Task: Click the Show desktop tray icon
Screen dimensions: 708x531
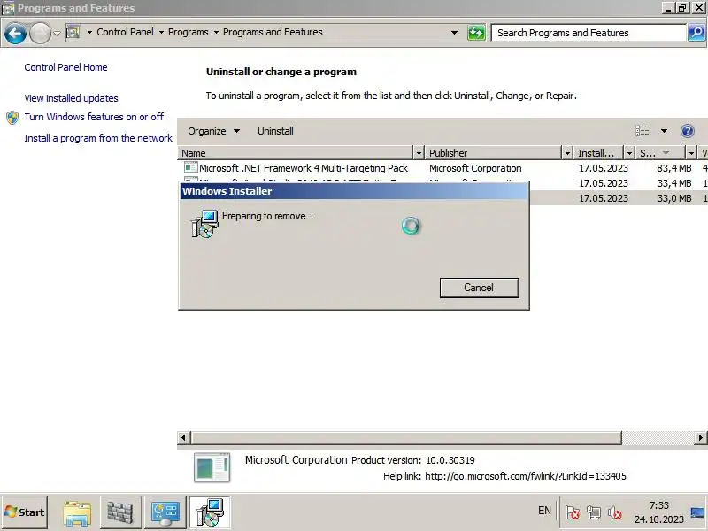Action: click(x=697, y=513)
